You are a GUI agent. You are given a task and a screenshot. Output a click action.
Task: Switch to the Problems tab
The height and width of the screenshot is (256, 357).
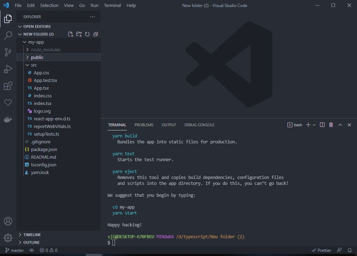pyautogui.click(x=144, y=125)
